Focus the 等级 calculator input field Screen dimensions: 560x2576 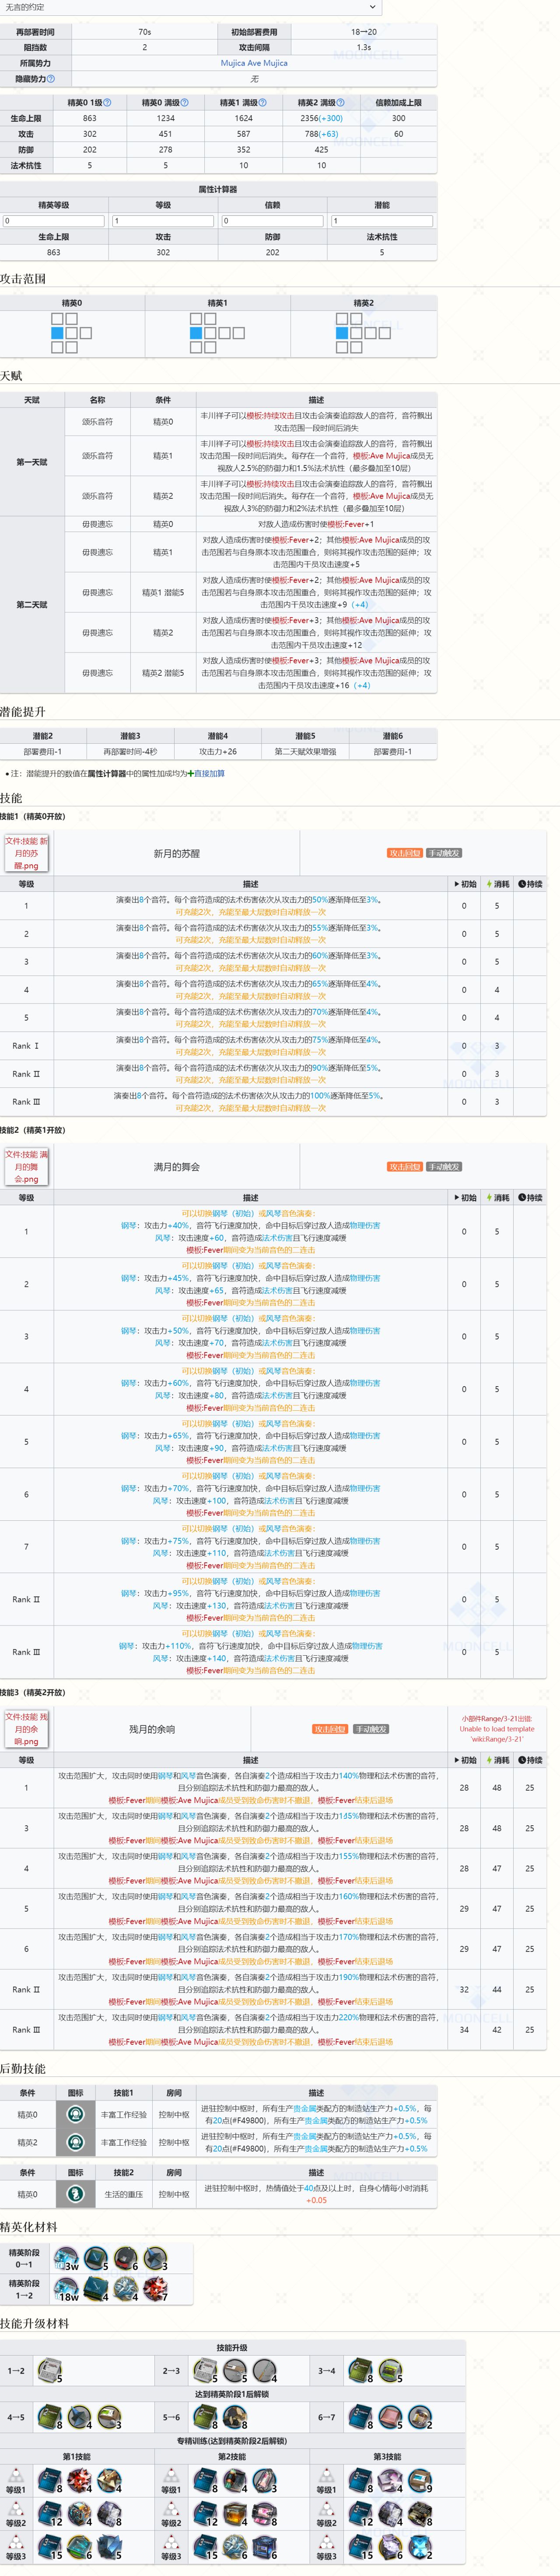163,221
